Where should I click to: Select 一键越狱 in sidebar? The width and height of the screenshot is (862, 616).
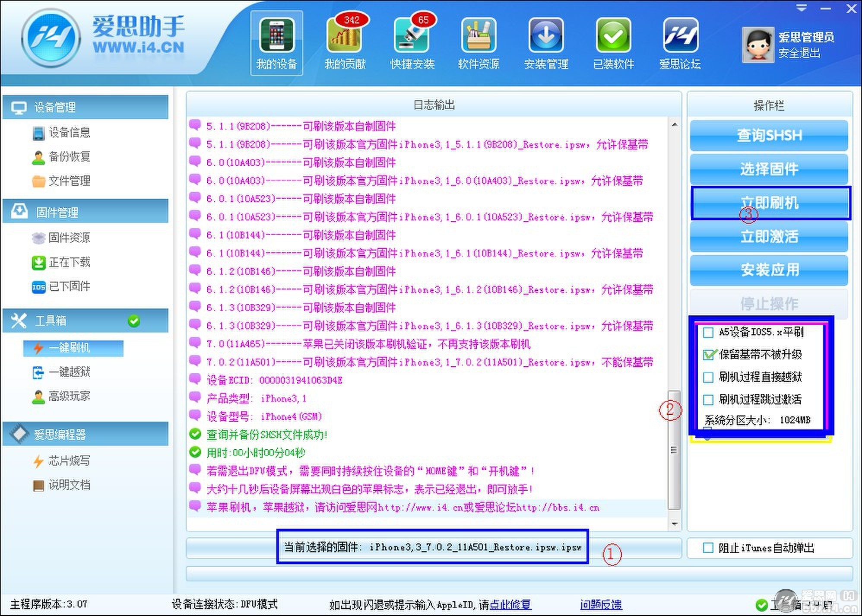69,372
